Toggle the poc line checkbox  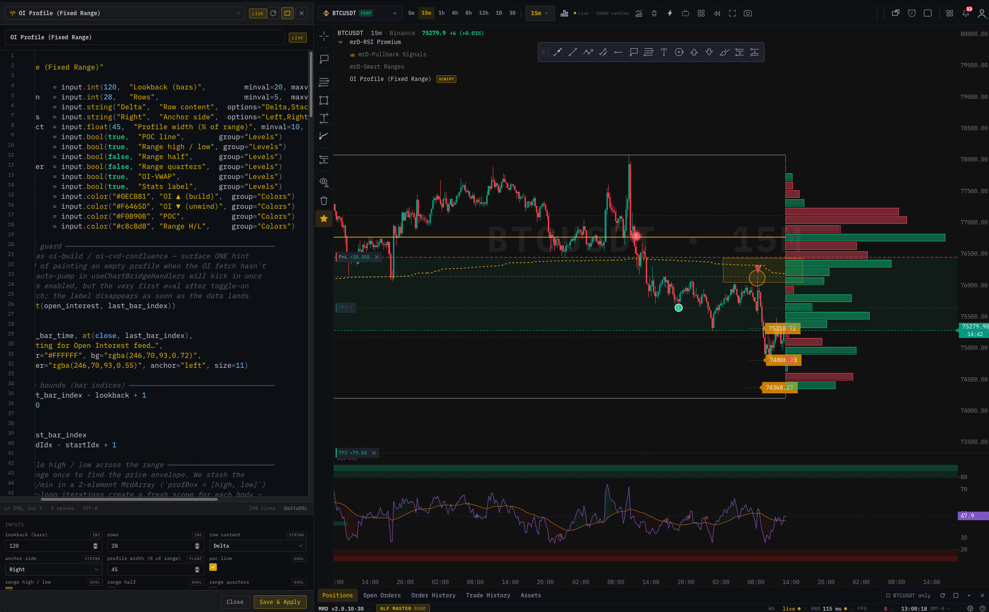pos(213,567)
